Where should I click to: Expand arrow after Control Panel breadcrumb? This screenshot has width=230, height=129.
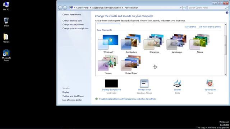(x=90, y=8)
